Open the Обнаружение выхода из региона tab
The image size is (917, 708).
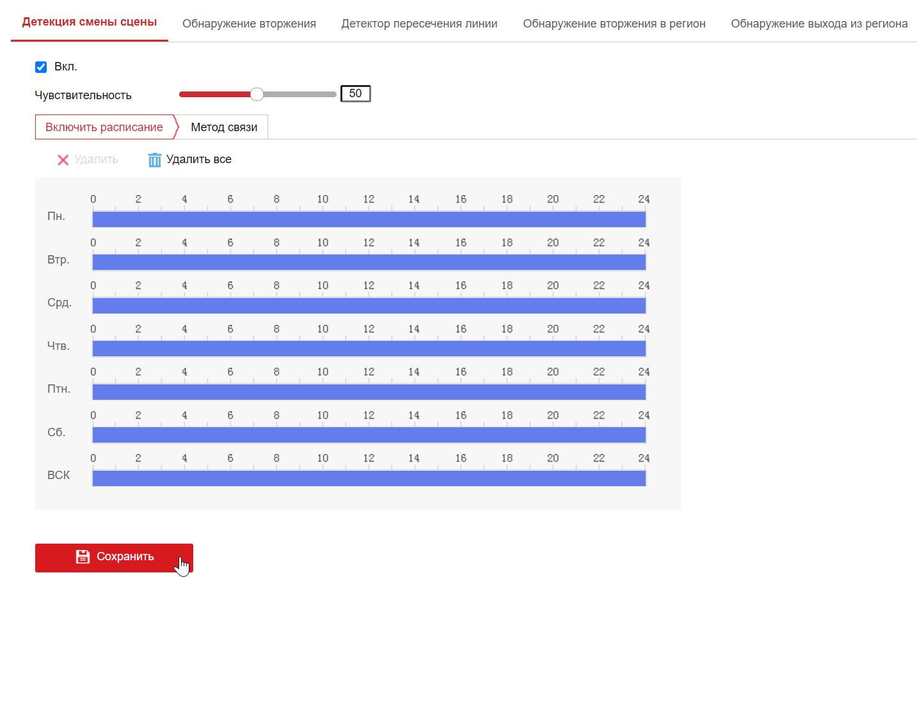pos(819,24)
